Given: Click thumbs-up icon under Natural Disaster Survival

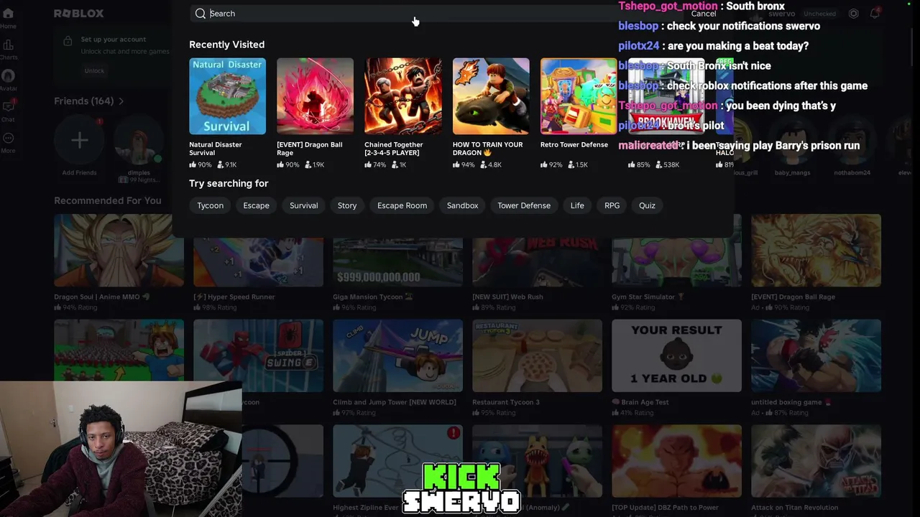Looking at the screenshot, I should (x=193, y=164).
